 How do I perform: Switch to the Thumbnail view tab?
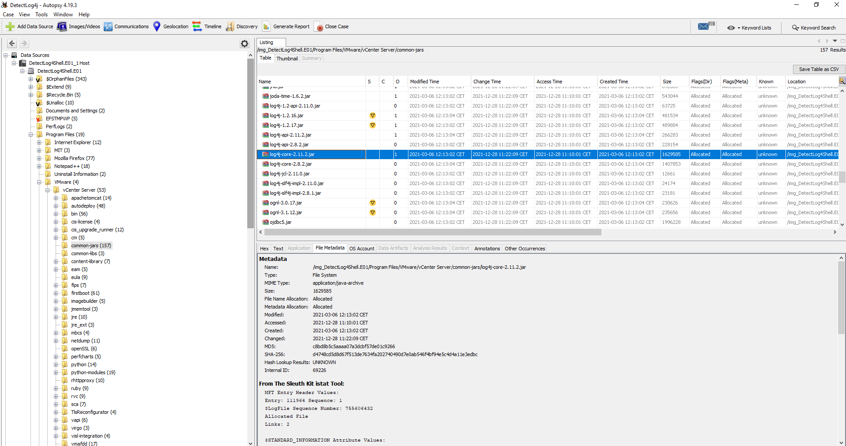click(287, 59)
